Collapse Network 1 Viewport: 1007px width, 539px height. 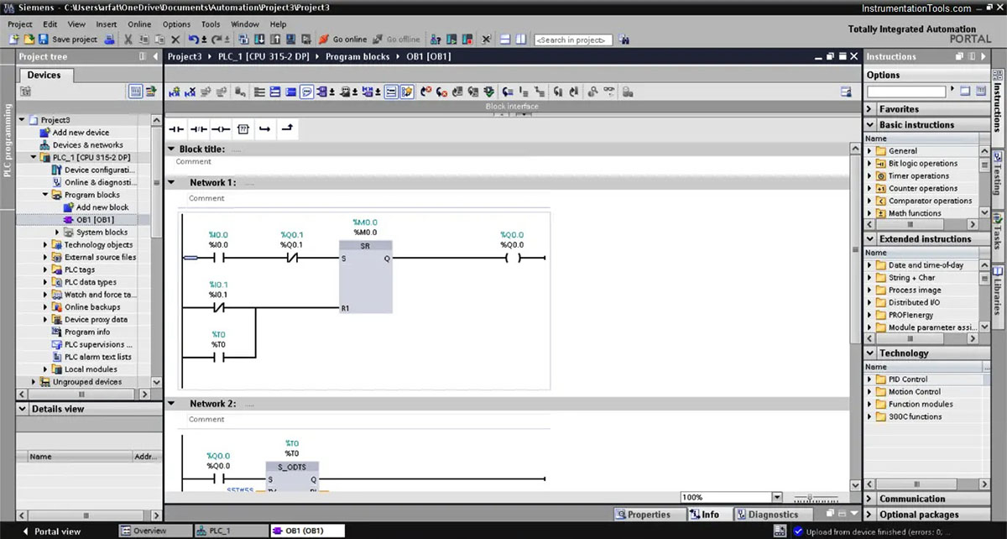pos(171,182)
